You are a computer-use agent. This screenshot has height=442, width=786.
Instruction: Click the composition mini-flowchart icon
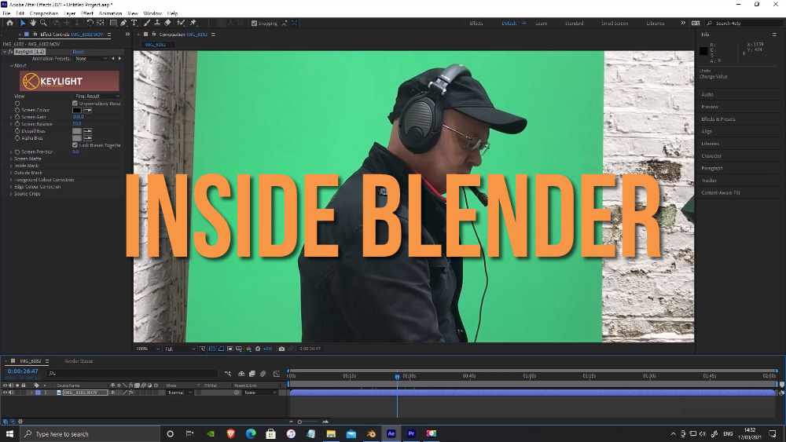[x=228, y=374]
